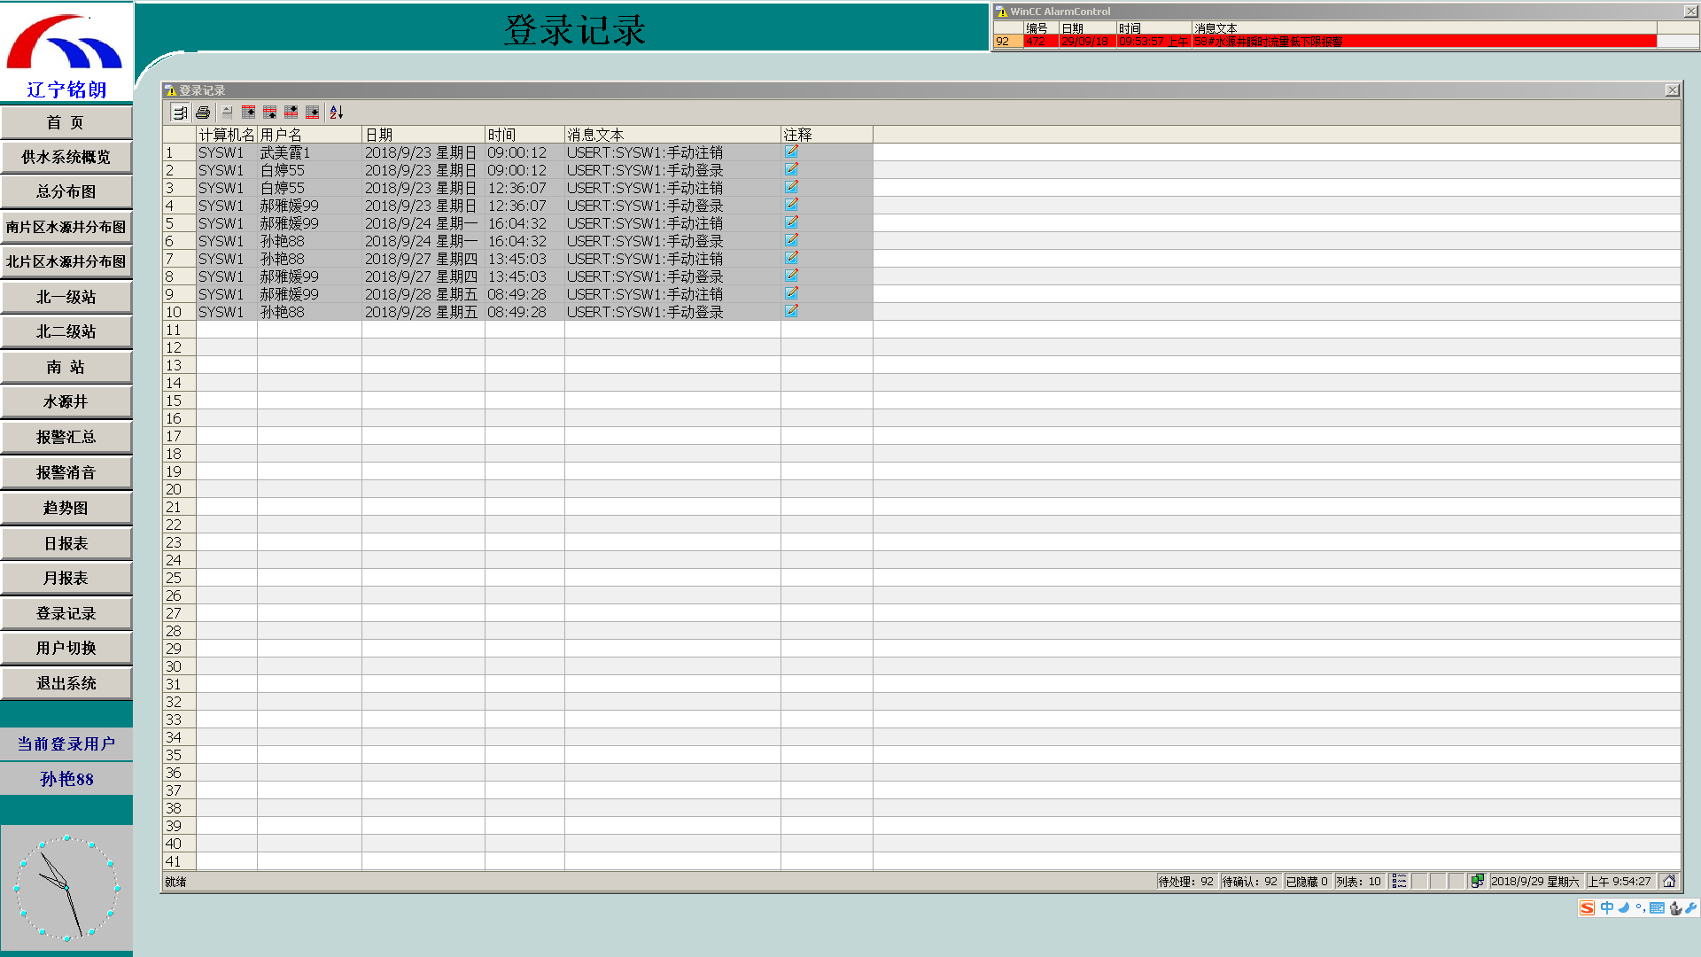The width and height of the screenshot is (1701, 957).
Task: Open comment icon in row 1
Action: click(x=791, y=152)
